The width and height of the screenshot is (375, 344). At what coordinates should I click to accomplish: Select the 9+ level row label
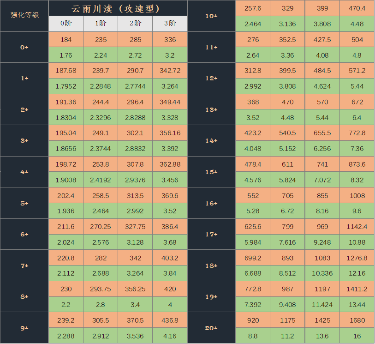[24, 328]
